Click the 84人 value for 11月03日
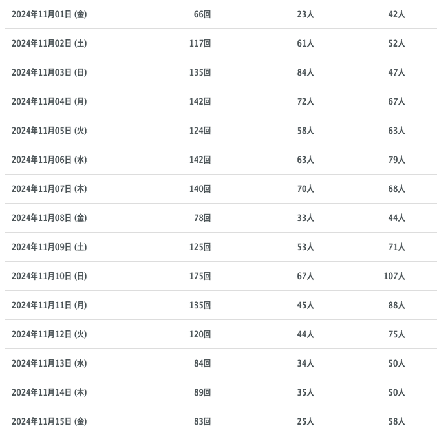437x437 pixels. [x=305, y=72]
